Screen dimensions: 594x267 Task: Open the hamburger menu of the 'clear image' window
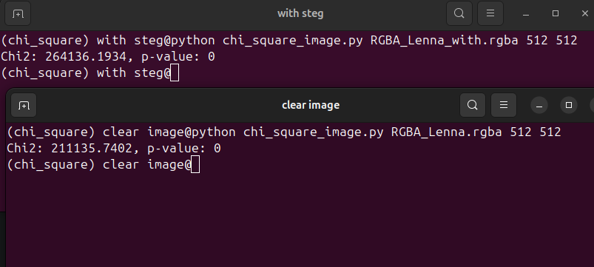click(504, 105)
